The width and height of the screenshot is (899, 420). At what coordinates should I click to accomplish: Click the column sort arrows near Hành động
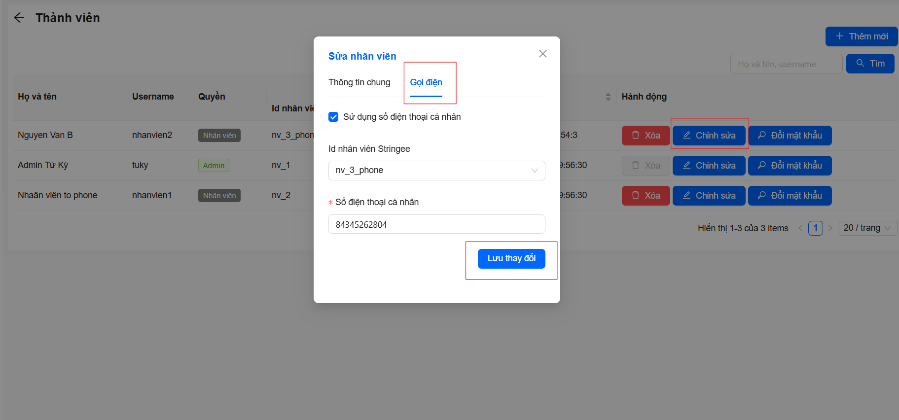pyautogui.click(x=608, y=97)
